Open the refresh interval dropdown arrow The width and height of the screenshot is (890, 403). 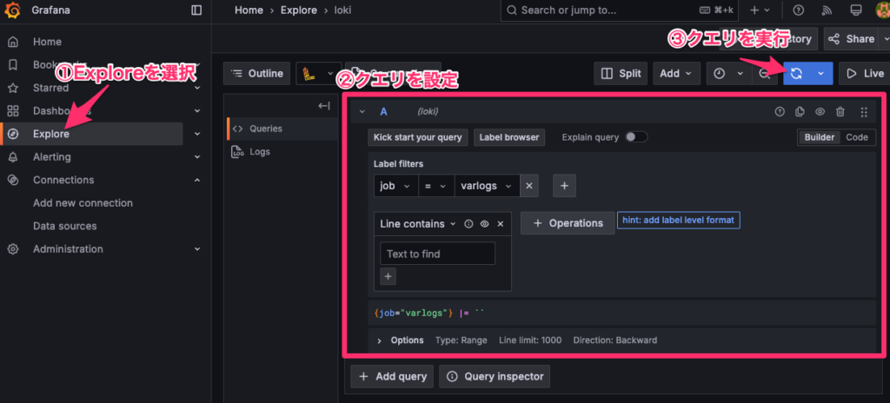(x=820, y=73)
